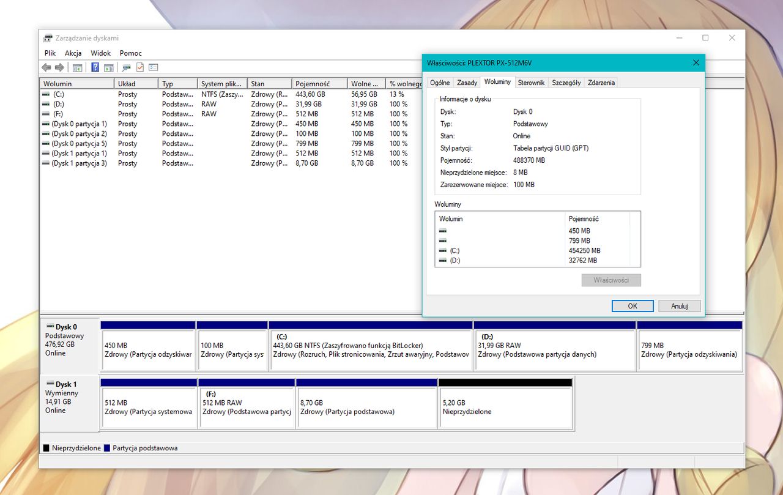Click the show/hide console tree icon
The height and width of the screenshot is (495, 783).
pos(78,67)
